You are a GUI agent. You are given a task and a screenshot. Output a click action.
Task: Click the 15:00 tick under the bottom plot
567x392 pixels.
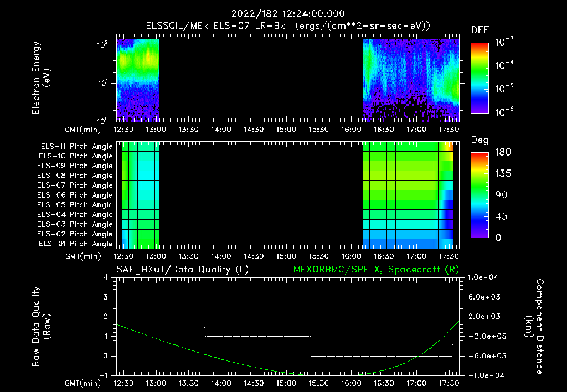(286, 383)
